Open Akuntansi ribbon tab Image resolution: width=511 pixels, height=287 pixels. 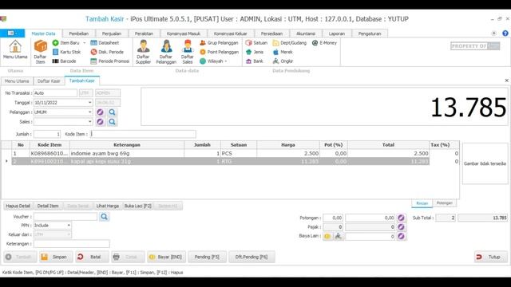coord(305,33)
